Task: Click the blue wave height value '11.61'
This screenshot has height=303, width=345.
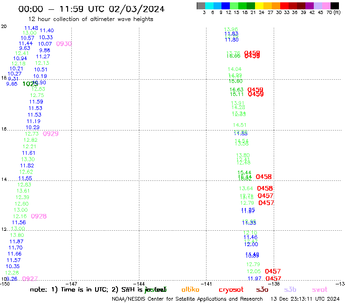Action: (x=28, y=153)
